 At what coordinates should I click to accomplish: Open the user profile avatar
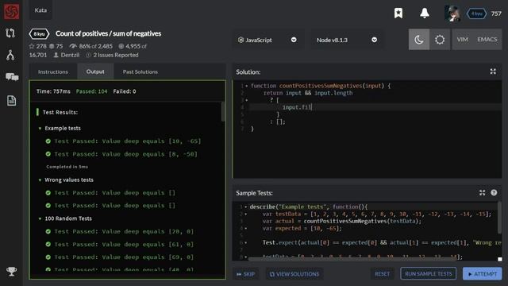pyautogui.click(x=452, y=14)
